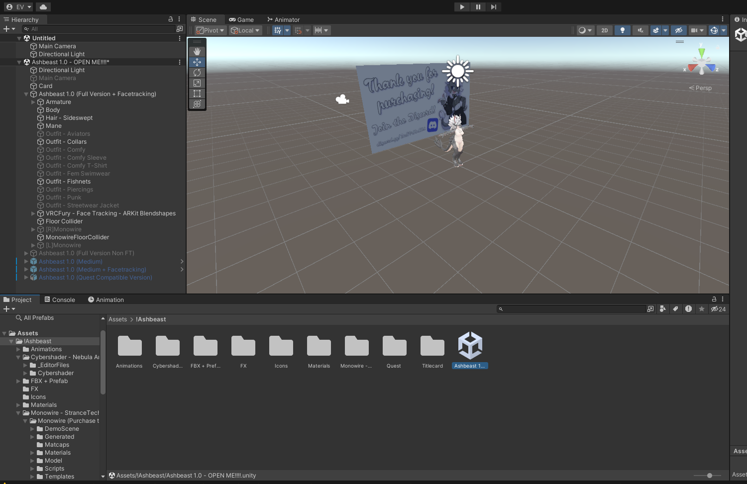
Task: Toggle scene lighting with the lightbulb button
Action: (622, 30)
